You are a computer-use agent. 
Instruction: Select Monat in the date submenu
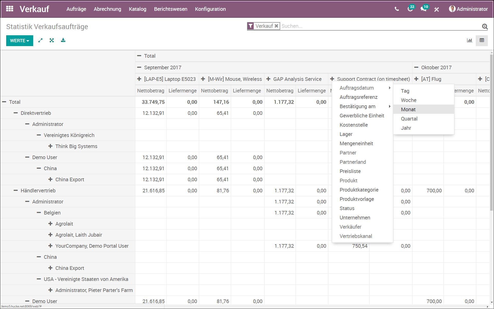click(x=408, y=109)
